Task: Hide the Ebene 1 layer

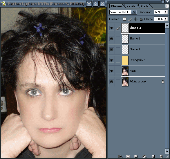Action: 111,49
